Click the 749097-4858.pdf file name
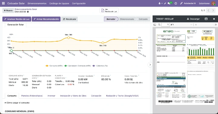This screenshot has height=114, width=218. pyautogui.click(x=165, y=19)
